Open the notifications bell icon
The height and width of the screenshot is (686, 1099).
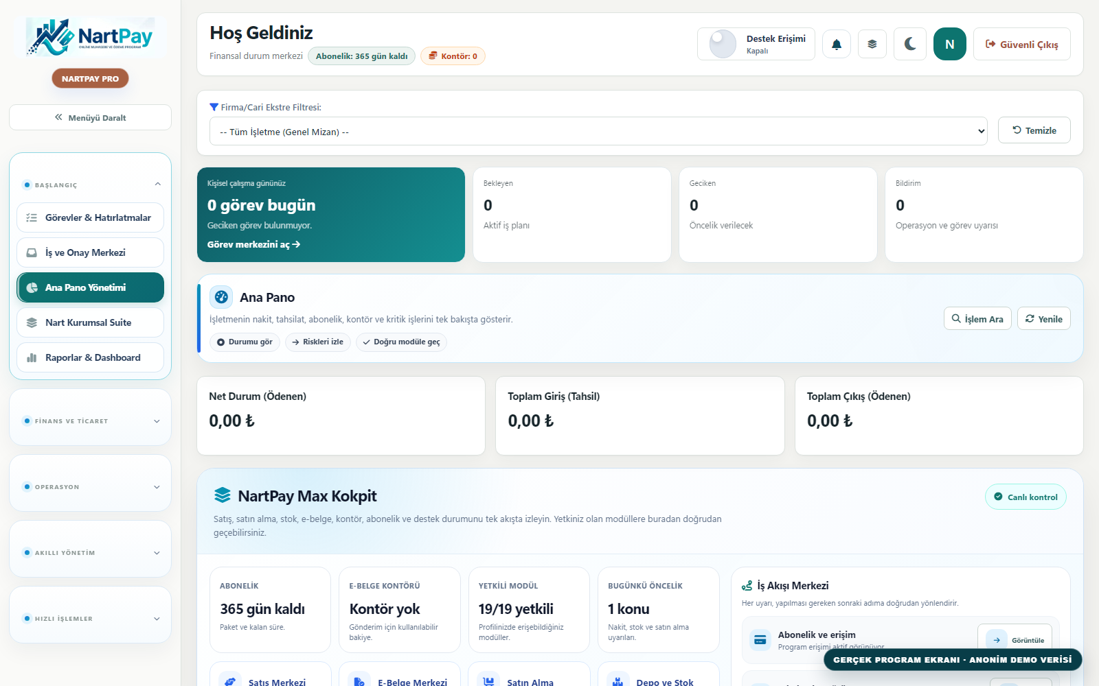click(837, 44)
